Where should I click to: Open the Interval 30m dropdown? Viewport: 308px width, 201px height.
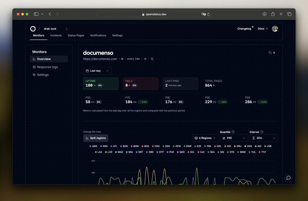coord(264,138)
